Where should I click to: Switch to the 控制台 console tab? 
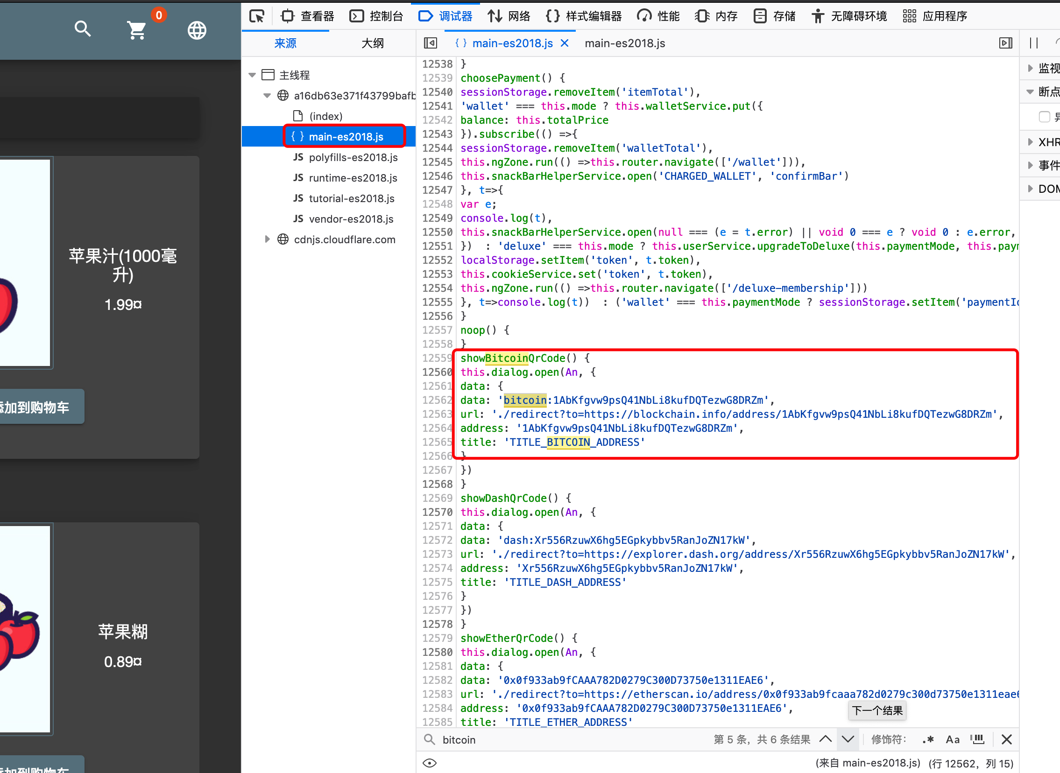pos(376,16)
